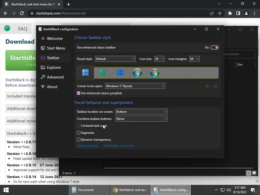The image size is (260, 195).
Task: Open the About section
Action: pyautogui.click(x=54, y=87)
